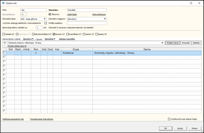Click the Imię input field
This screenshot has height=133, width=204.
tap(34, 10)
